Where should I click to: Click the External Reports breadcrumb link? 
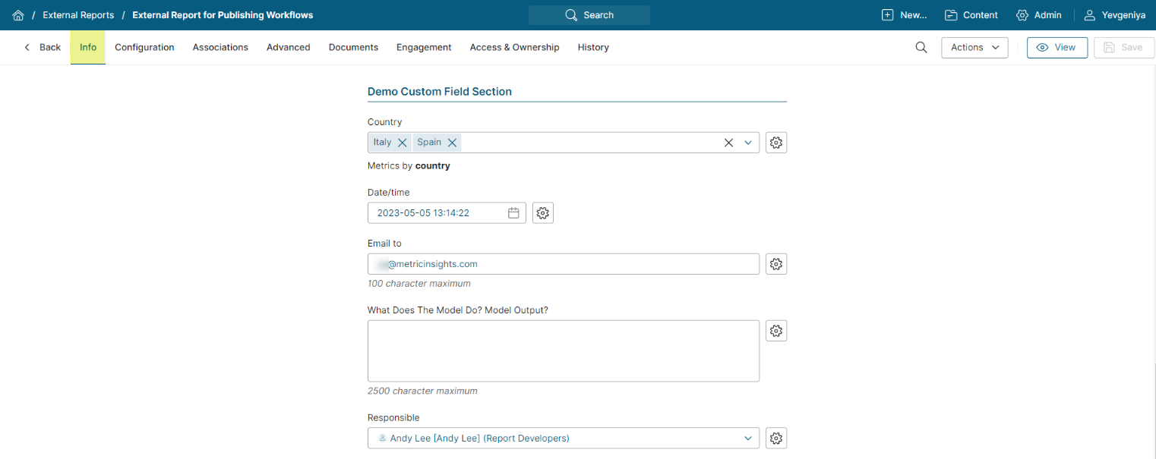coord(78,15)
